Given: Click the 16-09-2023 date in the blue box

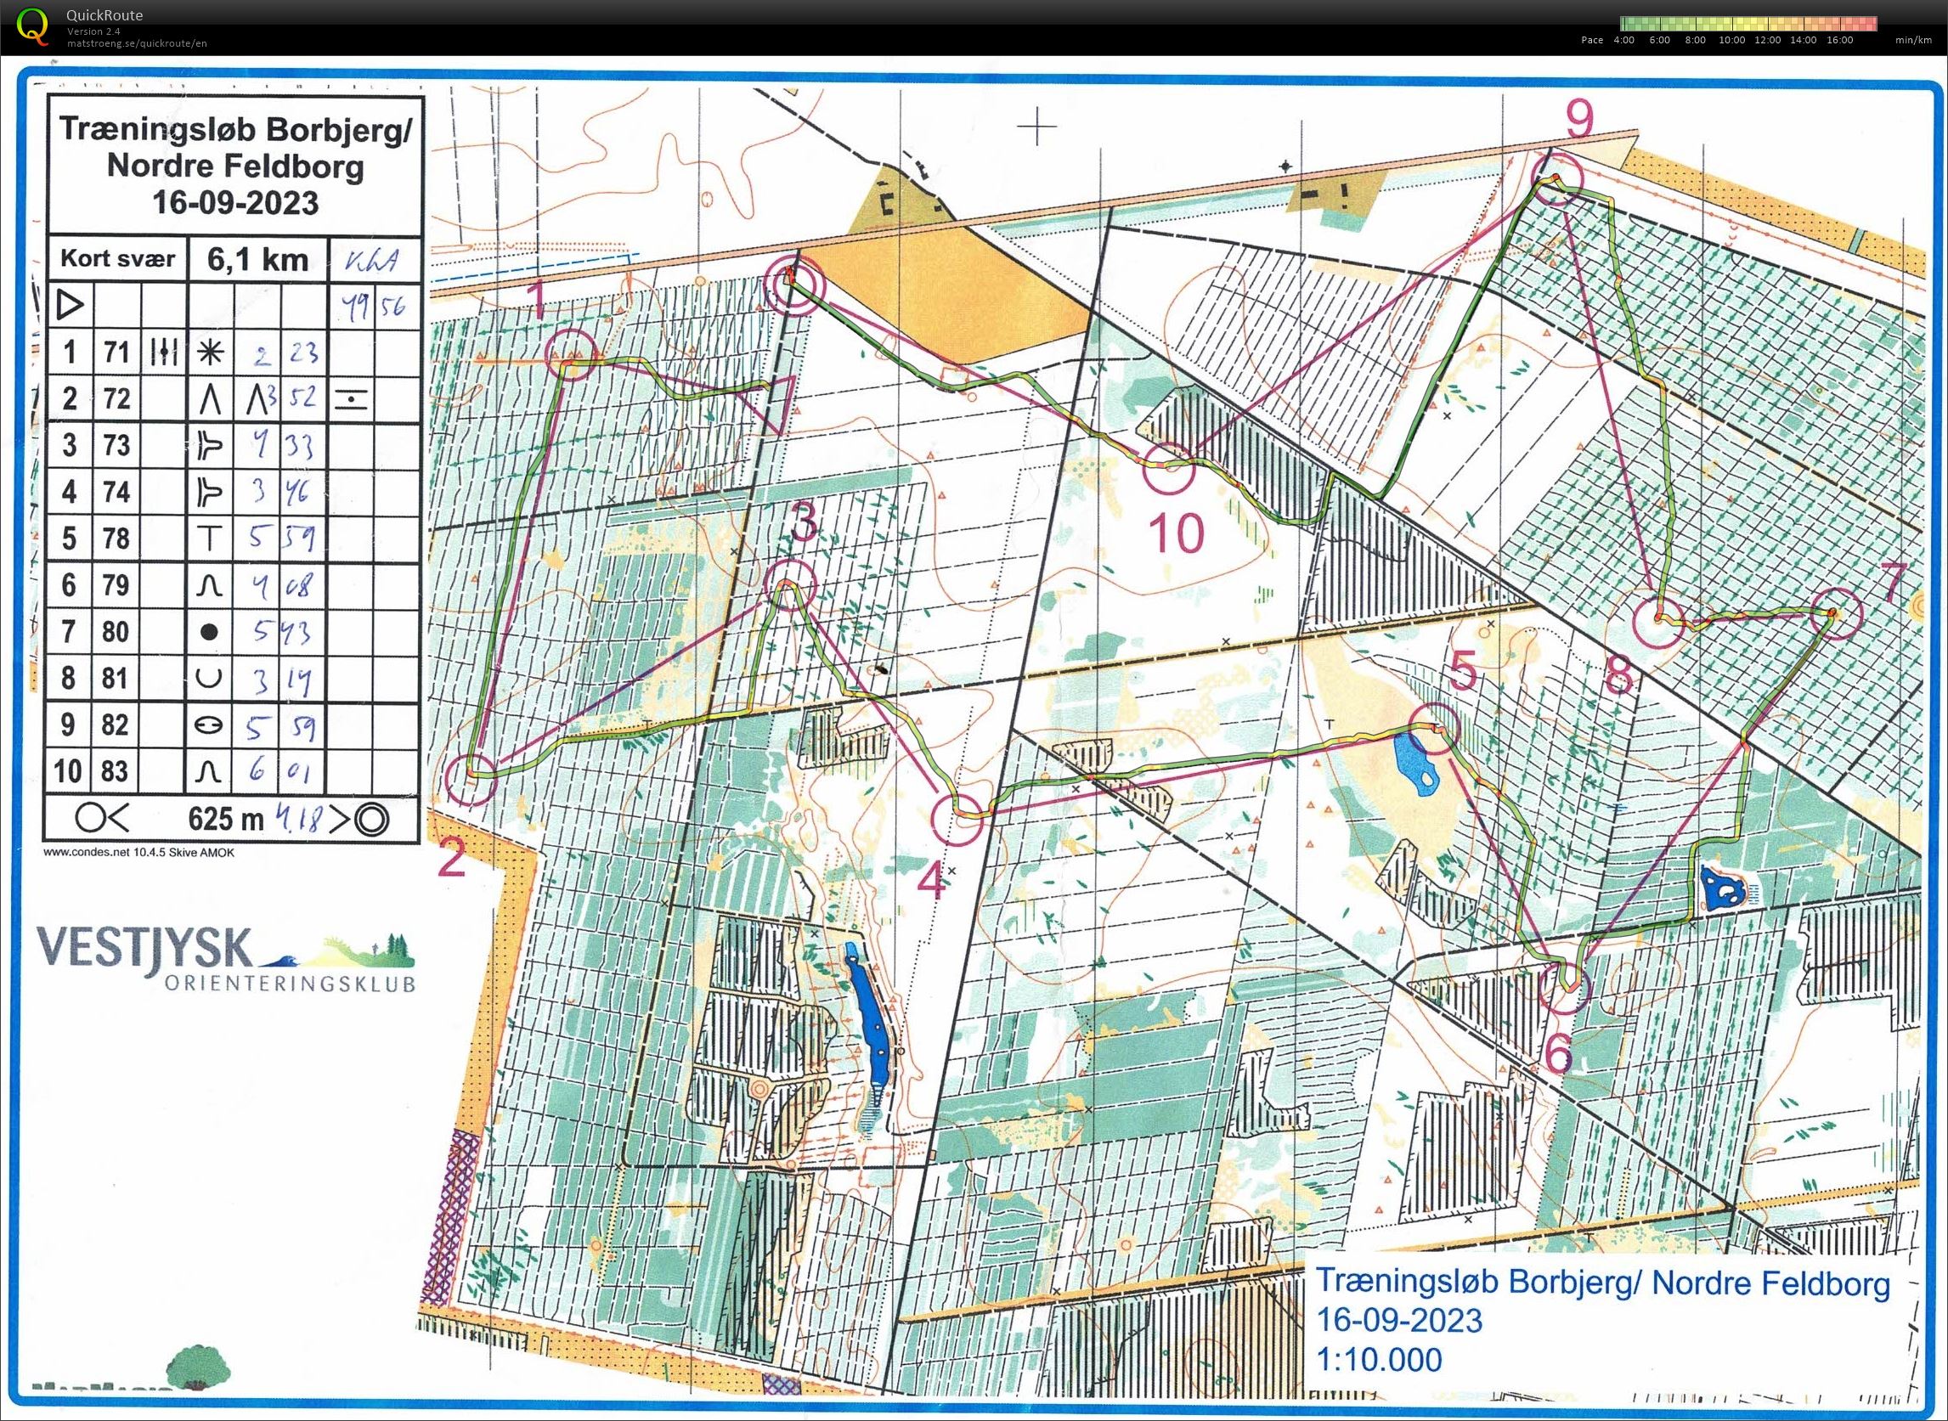Looking at the screenshot, I should coord(1400,1320).
